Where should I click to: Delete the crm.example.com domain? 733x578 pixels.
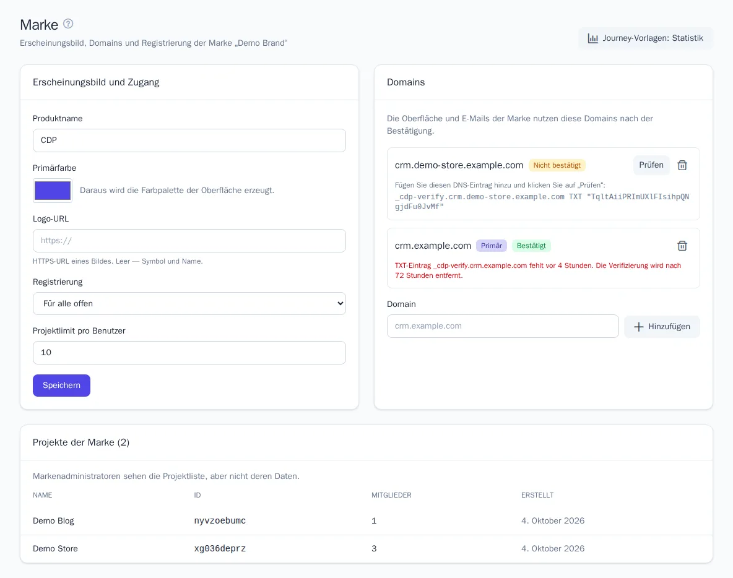682,246
